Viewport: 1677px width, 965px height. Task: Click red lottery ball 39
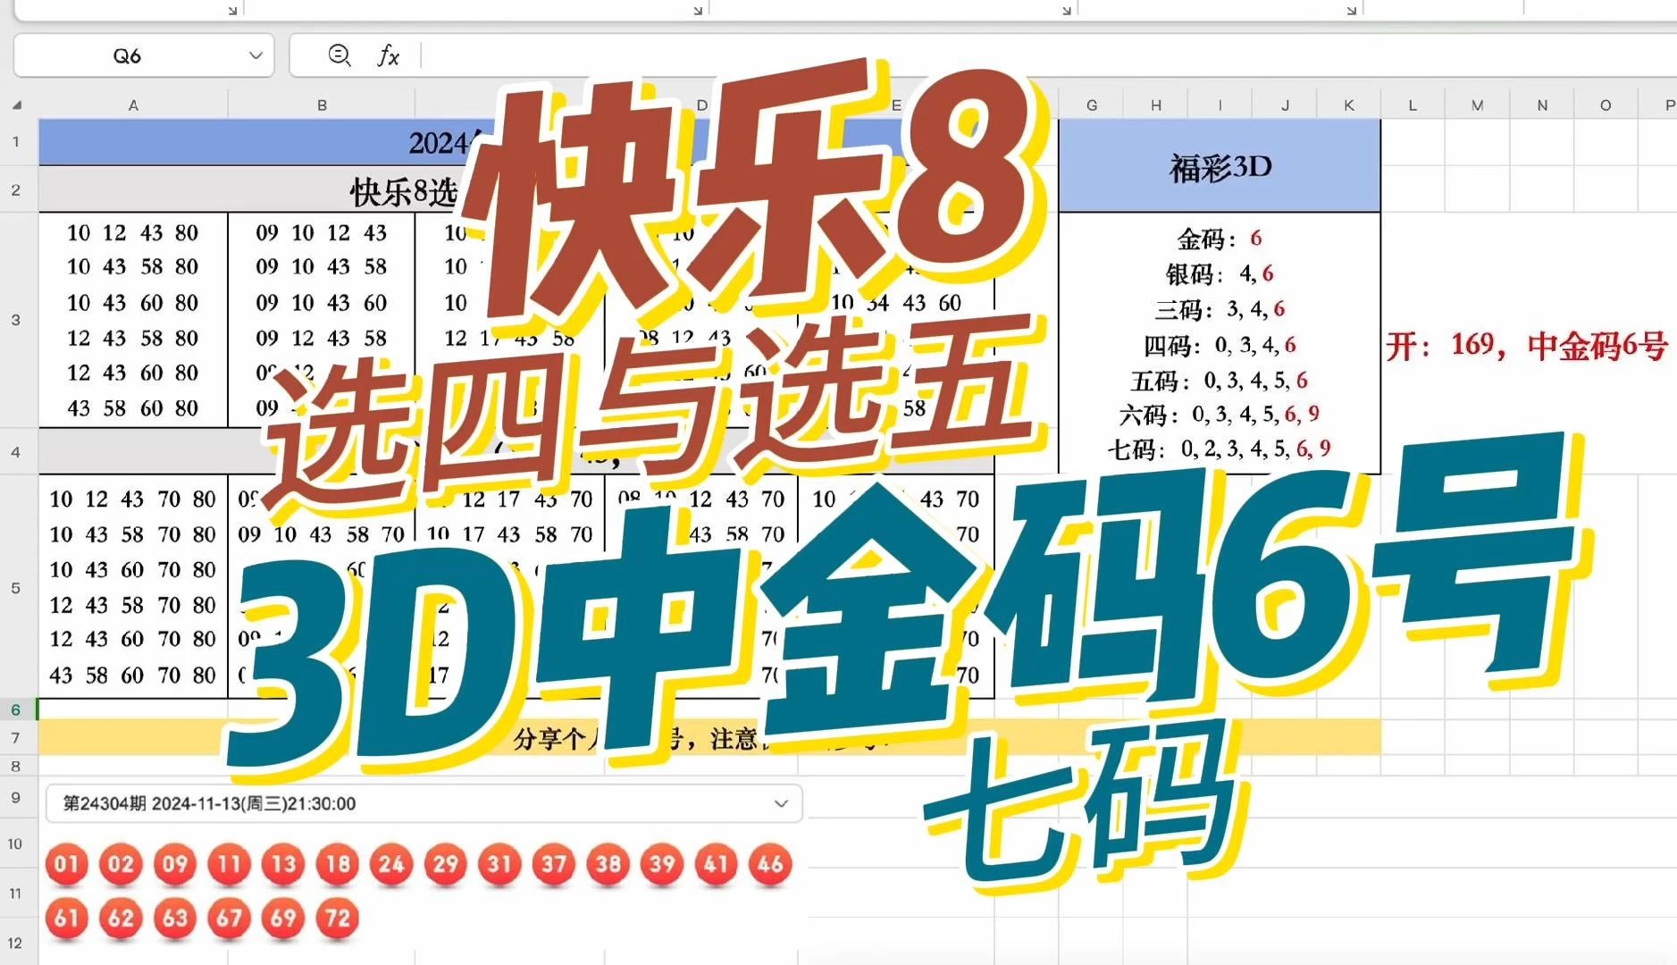click(662, 864)
